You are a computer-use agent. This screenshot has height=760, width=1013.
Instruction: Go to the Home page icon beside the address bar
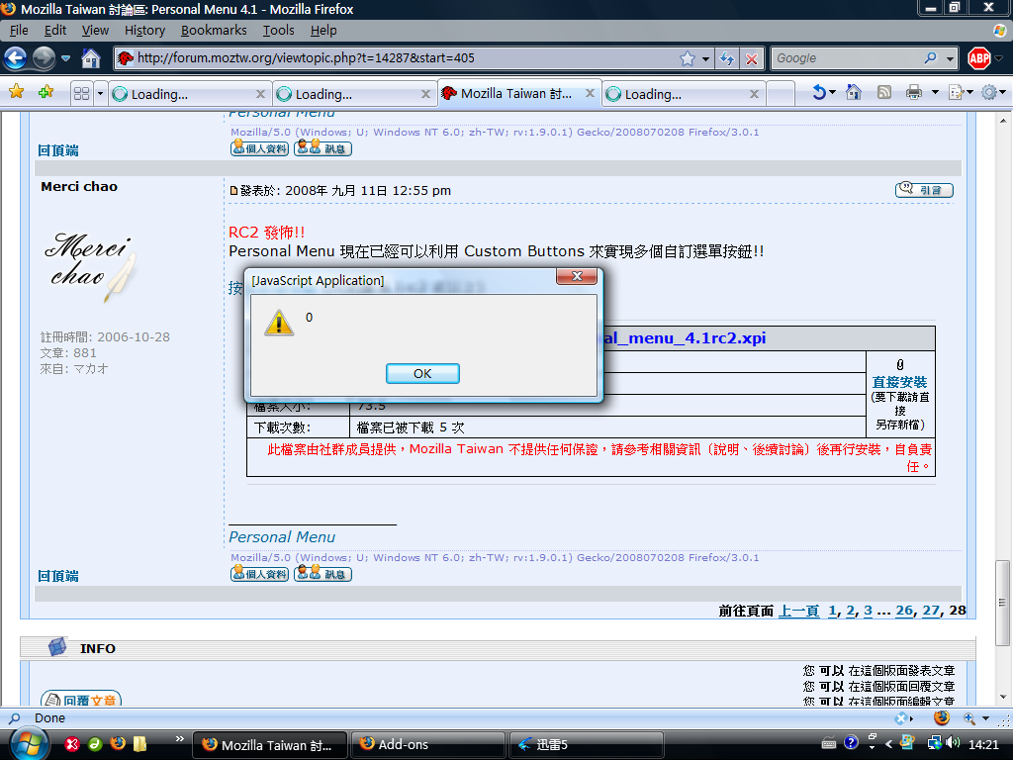pyautogui.click(x=90, y=58)
